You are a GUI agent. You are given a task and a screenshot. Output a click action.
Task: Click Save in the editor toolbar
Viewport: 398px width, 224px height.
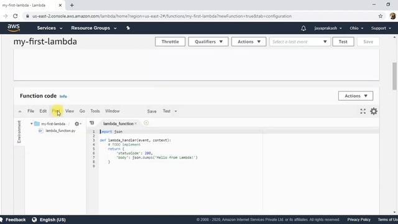pos(152,111)
